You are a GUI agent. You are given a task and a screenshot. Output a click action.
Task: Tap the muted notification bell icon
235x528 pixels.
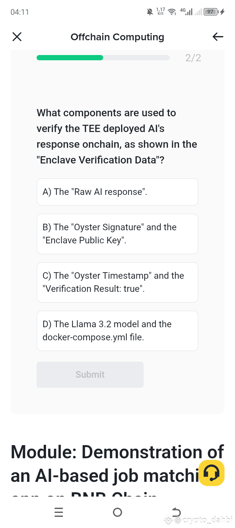tap(150, 12)
